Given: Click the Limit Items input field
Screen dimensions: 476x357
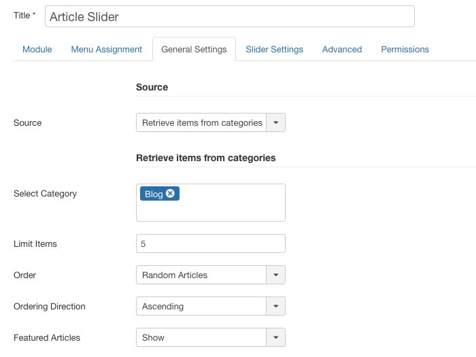Looking at the screenshot, I should (x=211, y=243).
